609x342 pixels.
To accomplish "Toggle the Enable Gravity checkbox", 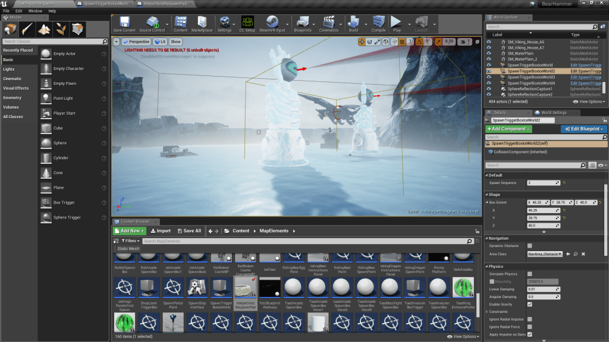I will tap(529, 304).
